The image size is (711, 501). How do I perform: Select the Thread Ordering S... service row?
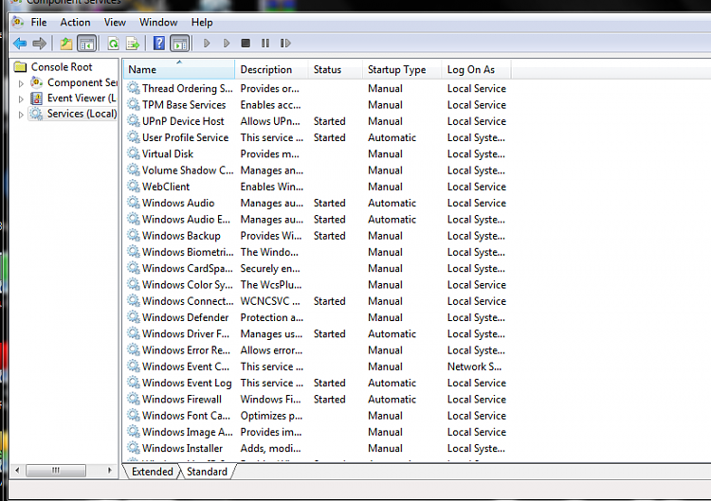(318, 88)
